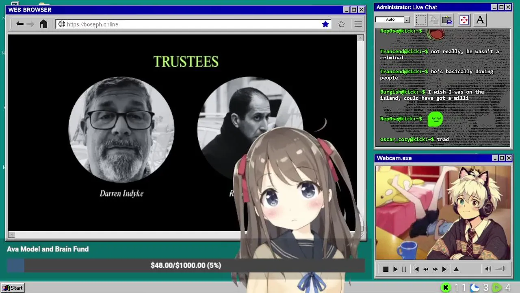The height and width of the screenshot is (293, 520).
Task: Skip to next track in Webcam.exe
Action: [x=445, y=269]
